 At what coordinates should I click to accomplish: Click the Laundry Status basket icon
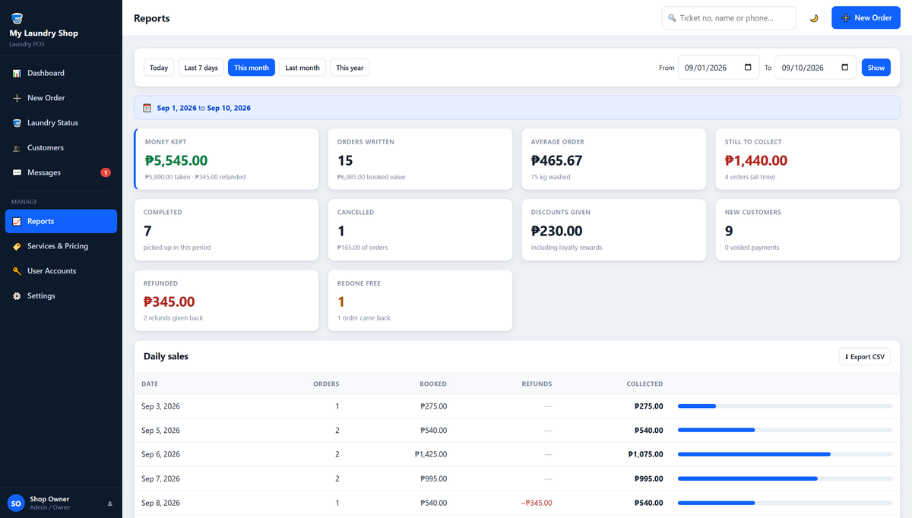click(17, 123)
